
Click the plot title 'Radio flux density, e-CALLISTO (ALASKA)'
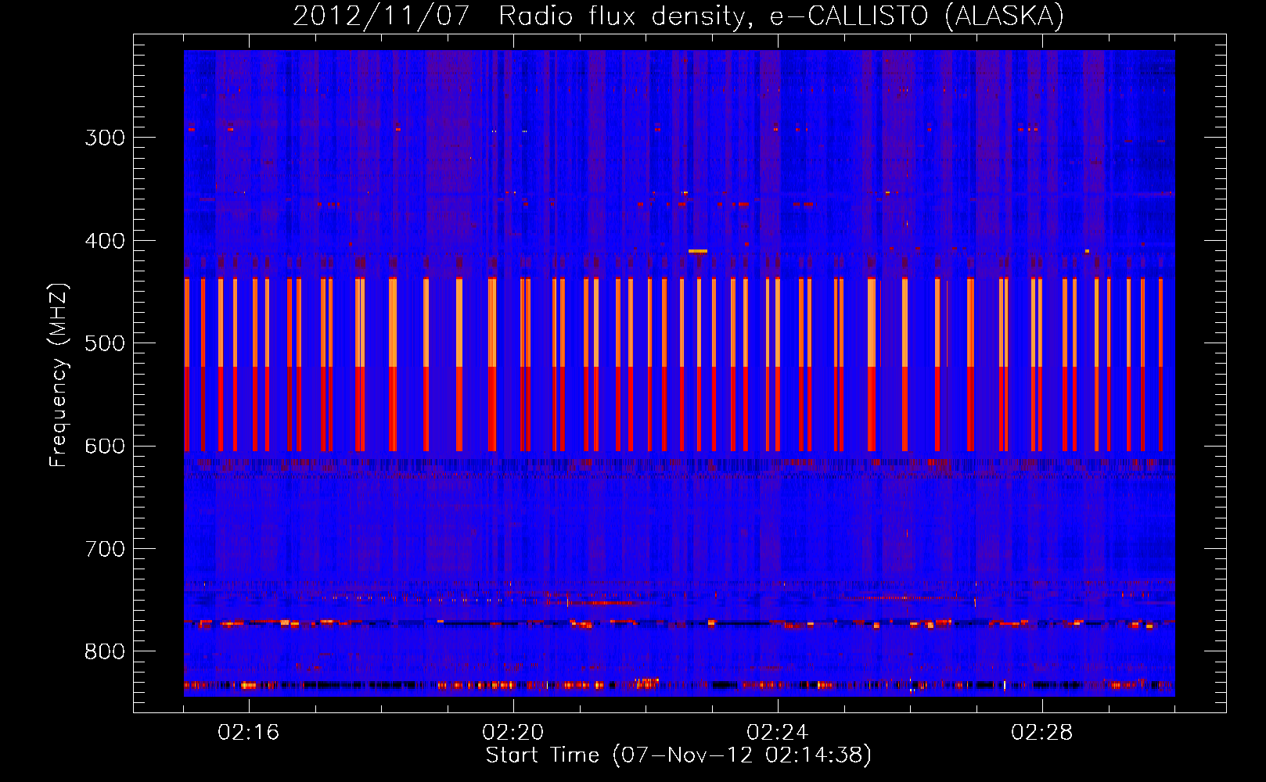(781, 16)
